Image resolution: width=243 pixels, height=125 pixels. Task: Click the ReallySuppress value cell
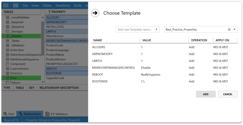coord(150,74)
